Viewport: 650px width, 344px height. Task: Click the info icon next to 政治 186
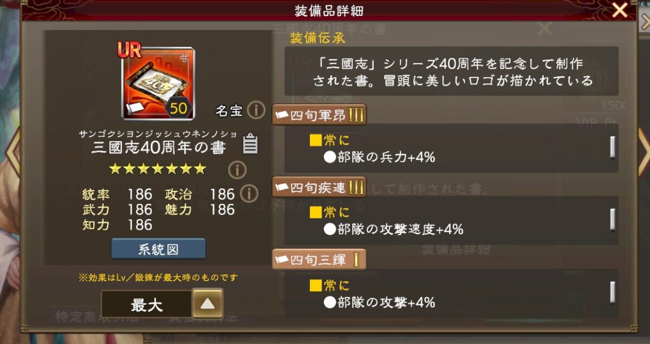[x=249, y=194]
